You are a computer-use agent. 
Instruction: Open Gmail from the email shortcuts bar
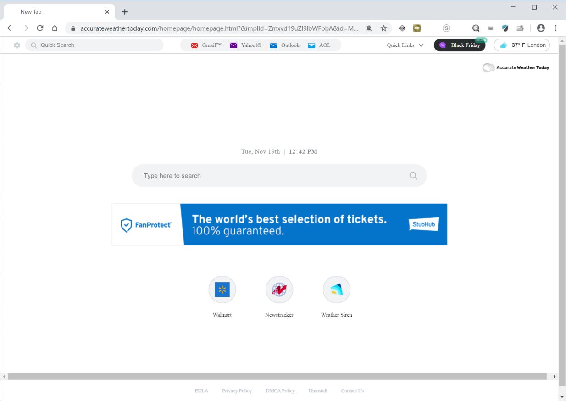pyautogui.click(x=205, y=45)
